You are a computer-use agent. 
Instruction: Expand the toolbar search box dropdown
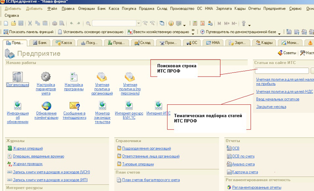click(x=139, y=23)
